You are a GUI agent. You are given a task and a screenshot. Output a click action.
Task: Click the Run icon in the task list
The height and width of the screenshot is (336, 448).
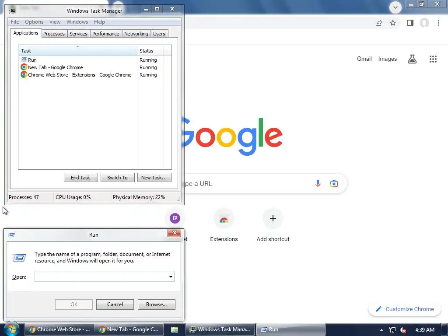tap(24, 59)
